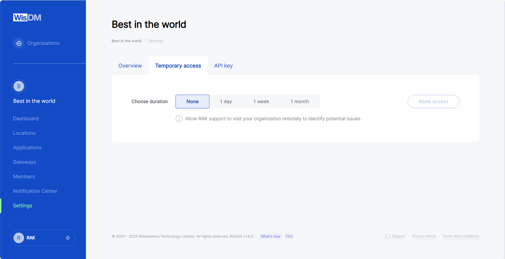
Task: Select the 'B' organization avatar
Action: [x=19, y=86]
